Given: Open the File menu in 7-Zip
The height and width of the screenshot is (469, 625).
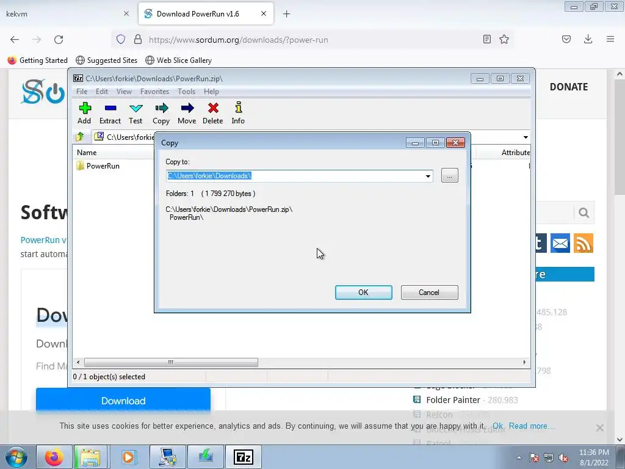Looking at the screenshot, I should [x=82, y=92].
